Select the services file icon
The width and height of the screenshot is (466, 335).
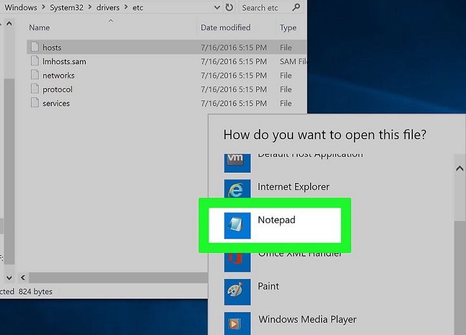[35, 103]
